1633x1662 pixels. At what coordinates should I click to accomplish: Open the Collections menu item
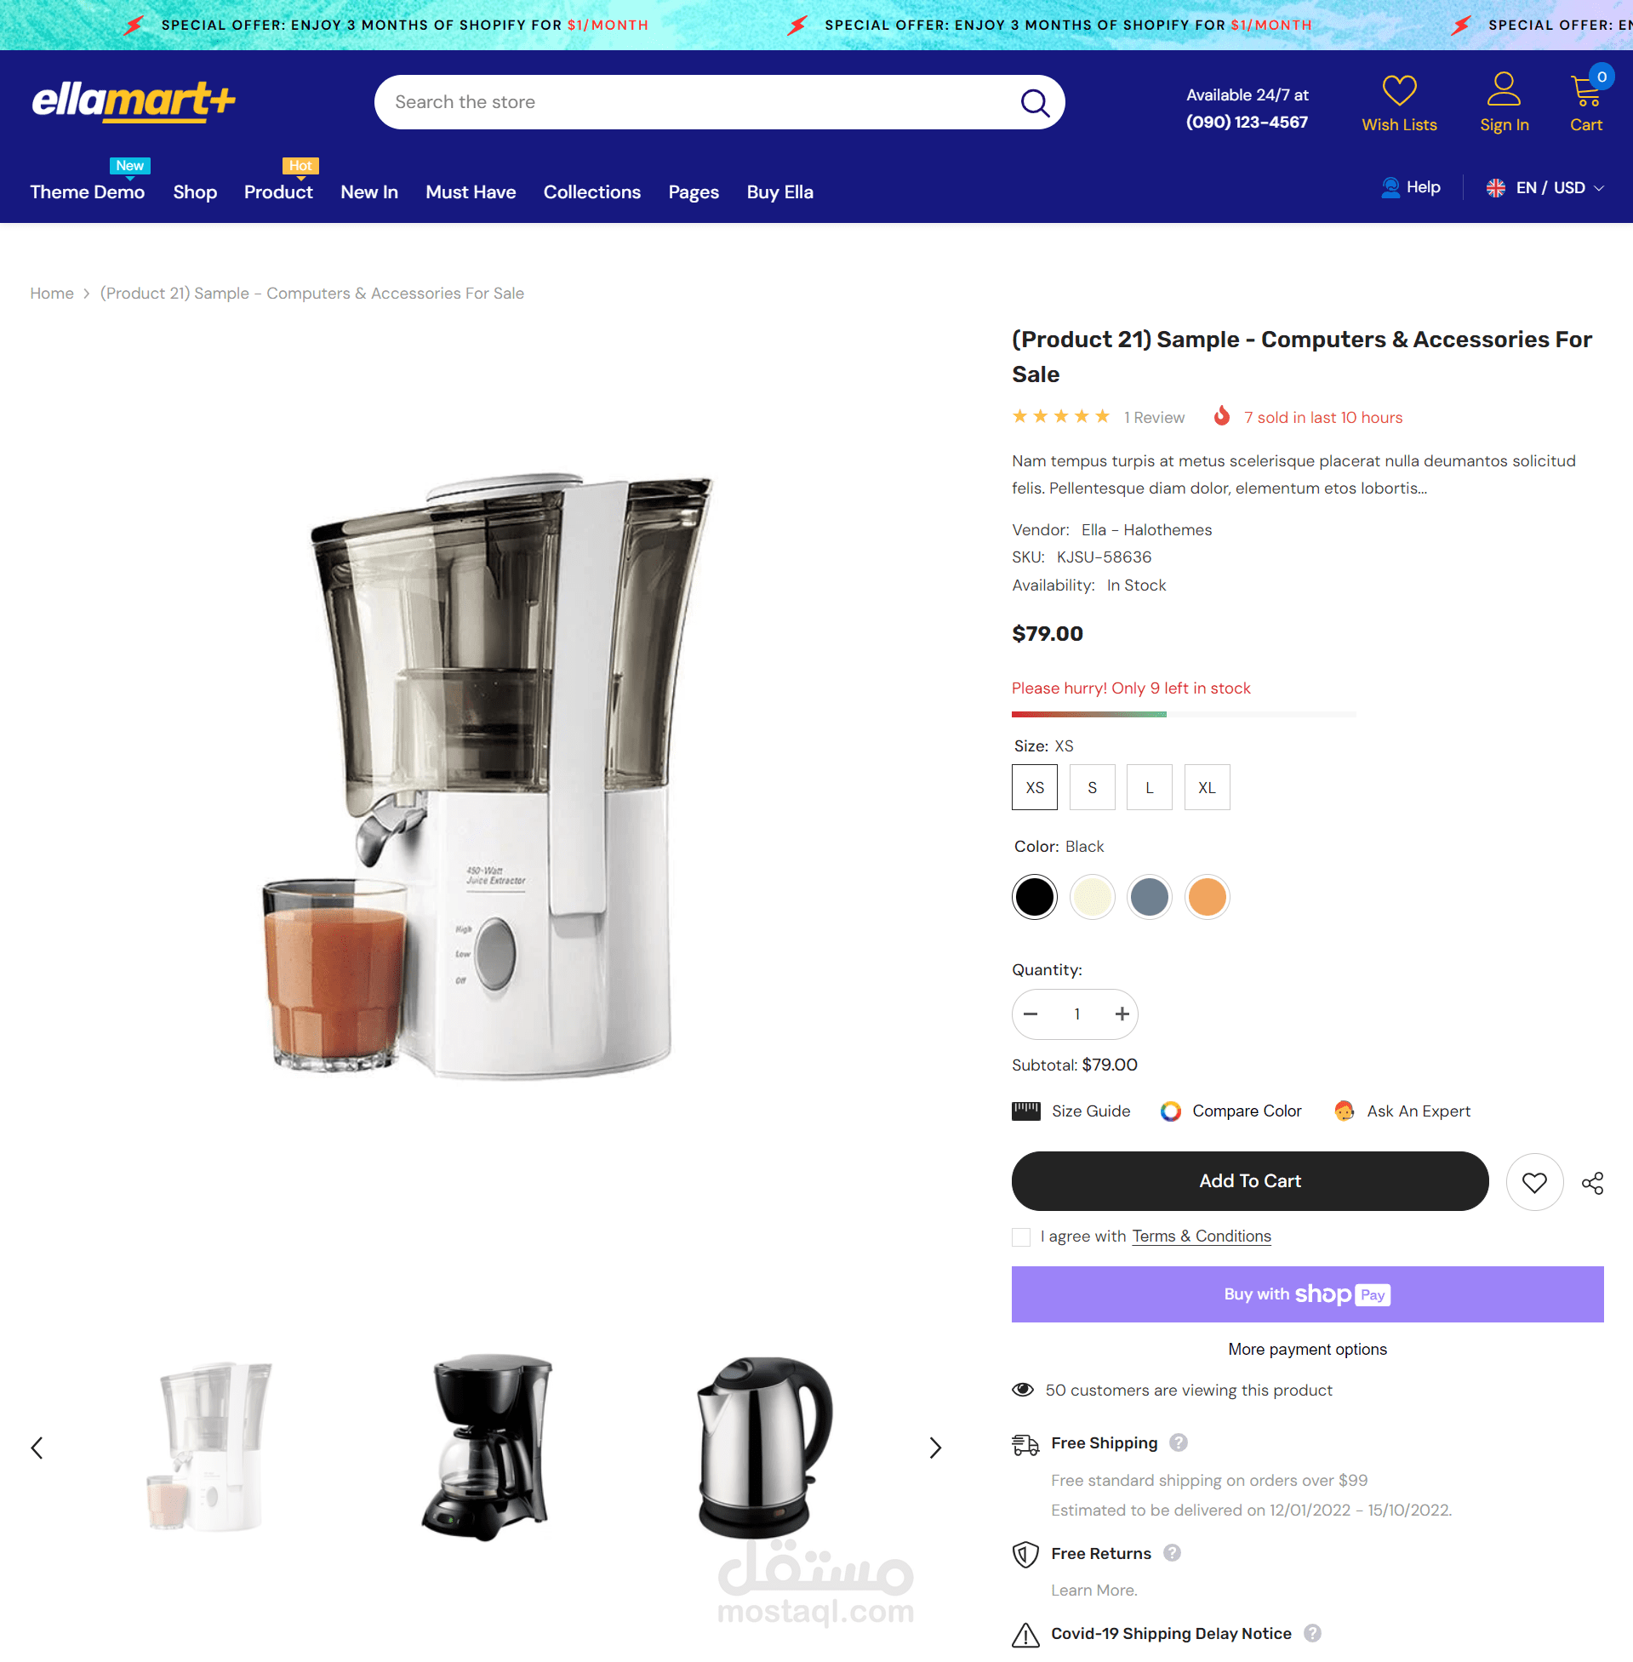[x=591, y=192]
